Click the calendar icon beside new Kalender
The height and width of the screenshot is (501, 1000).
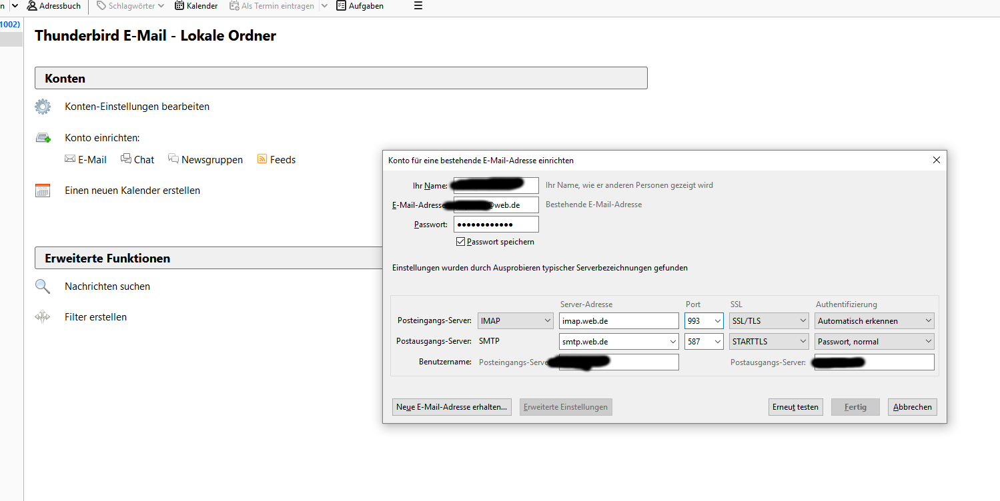coord(43,191)
